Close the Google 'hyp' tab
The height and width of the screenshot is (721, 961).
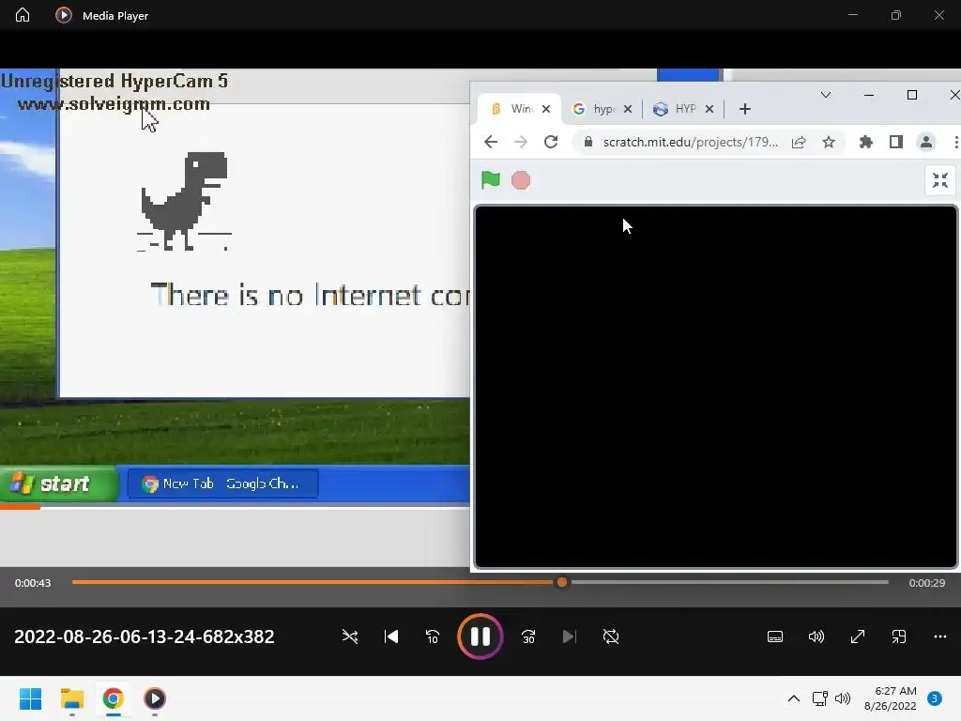click(628, 109)
